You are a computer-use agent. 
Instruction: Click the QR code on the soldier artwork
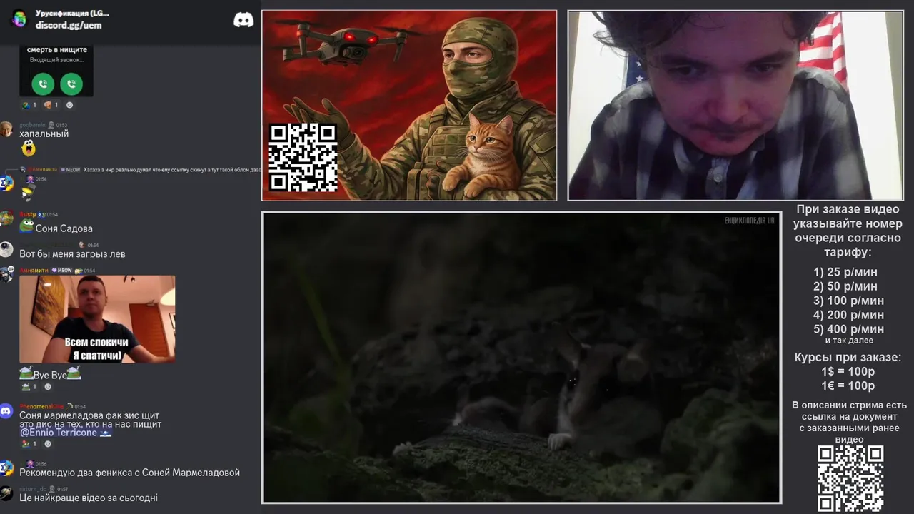(303, 157)
